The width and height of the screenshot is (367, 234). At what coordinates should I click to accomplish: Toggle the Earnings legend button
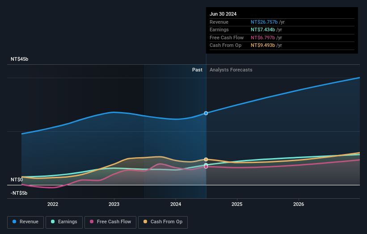(x=64, y=222)
